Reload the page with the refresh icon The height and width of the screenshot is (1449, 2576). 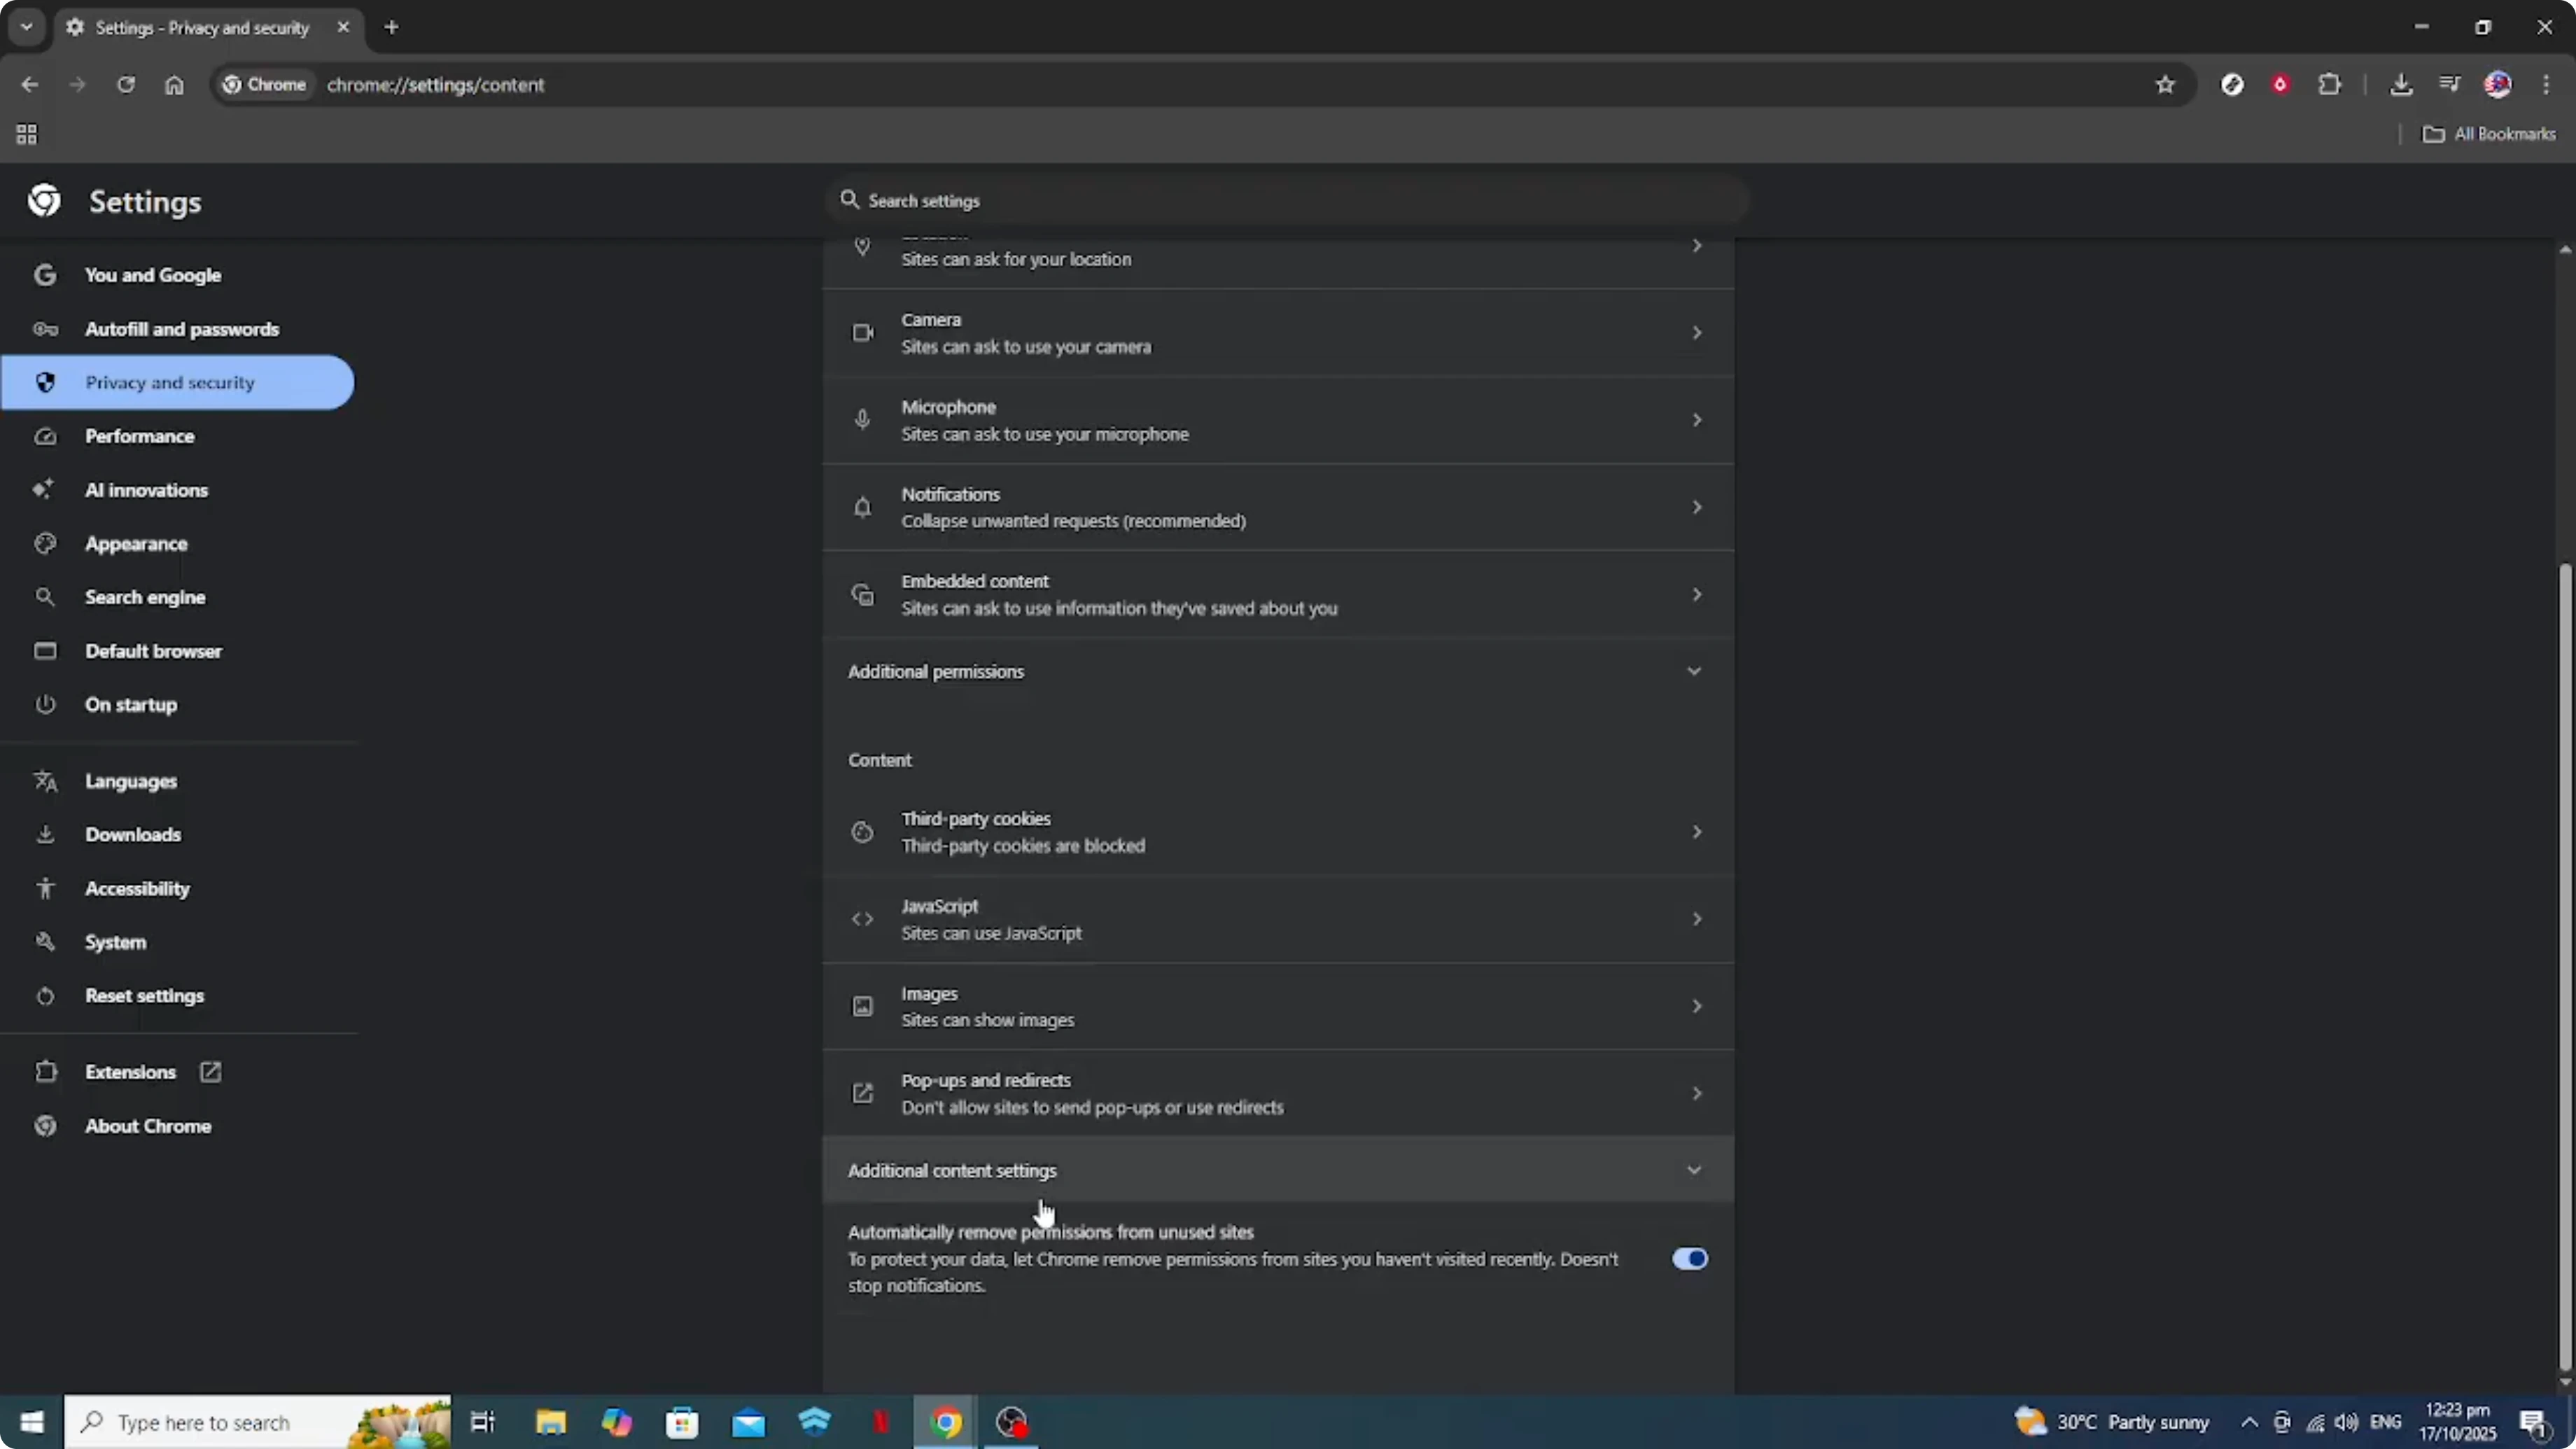click(x=126, y=85)
